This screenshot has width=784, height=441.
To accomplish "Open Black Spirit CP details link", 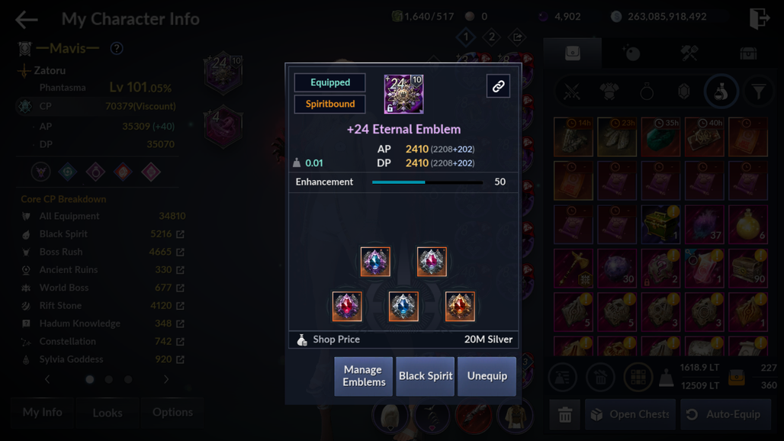I will coord(181,234).
